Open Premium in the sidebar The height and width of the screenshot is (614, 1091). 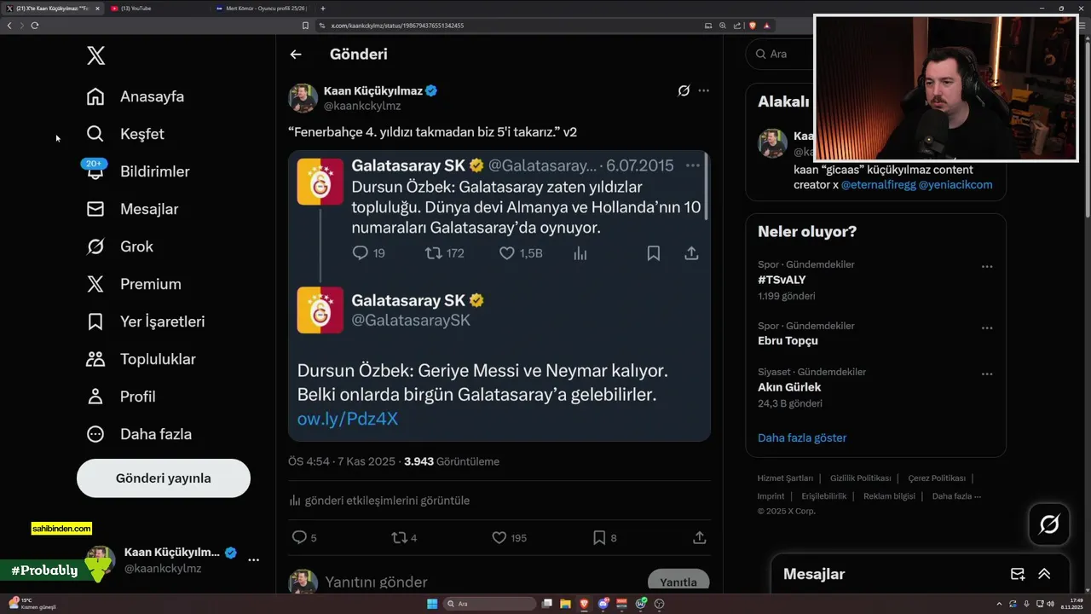pyautogui.click(x=134, y=284)
